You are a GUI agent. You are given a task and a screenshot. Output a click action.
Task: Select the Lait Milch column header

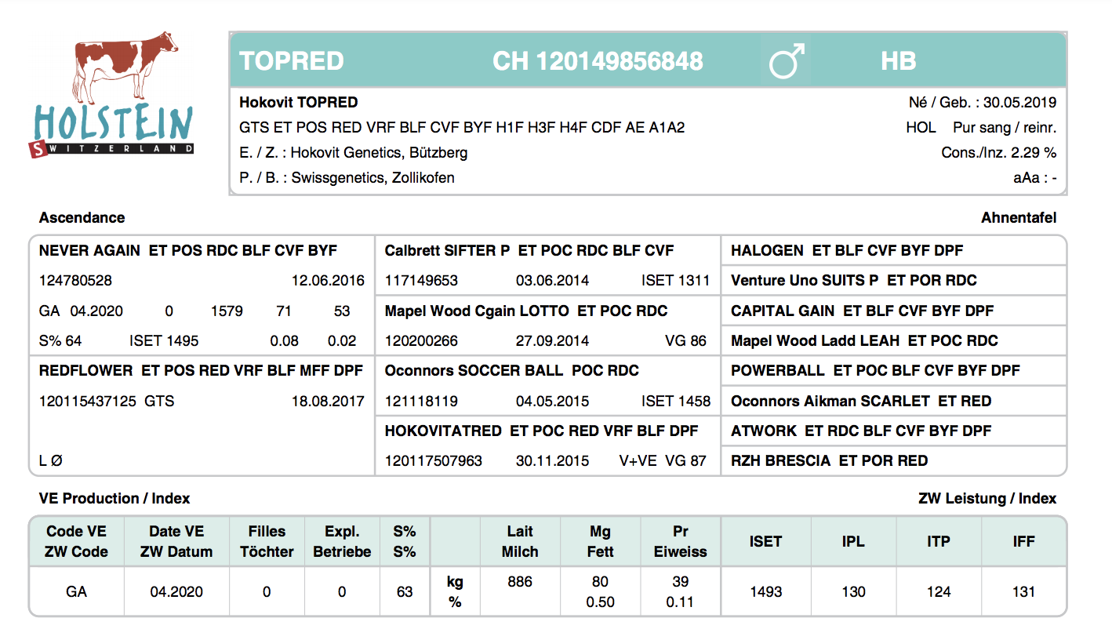pyautogui.click(x=520, y=541)
